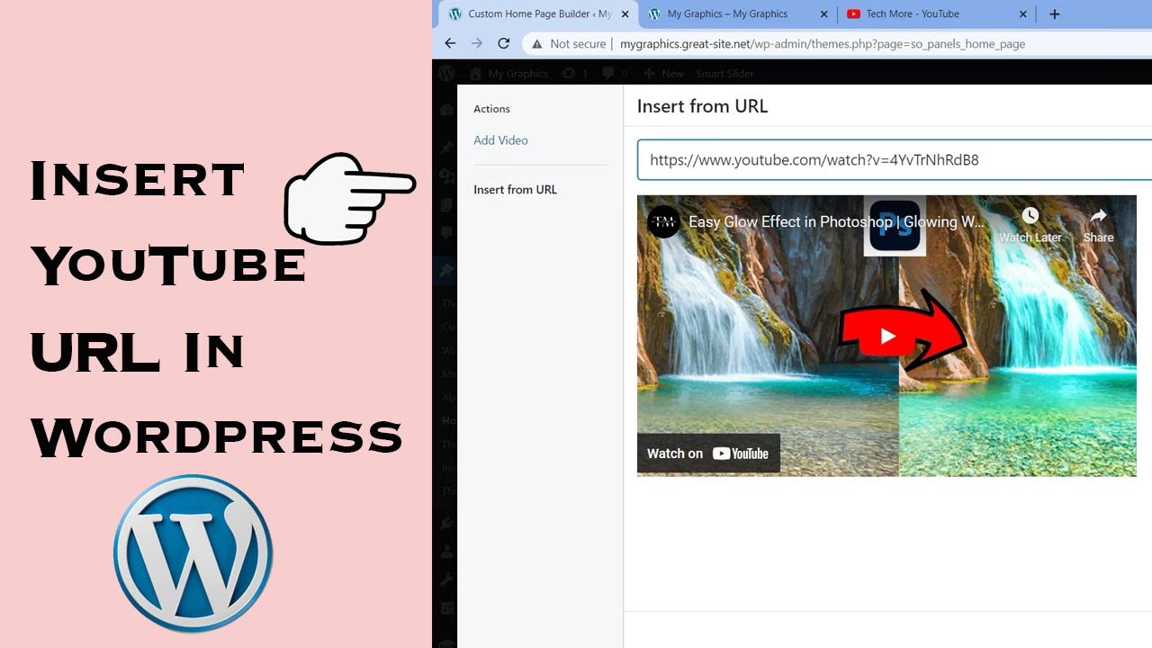Click the channel avatar on video preview
The height and width of the screenshot is (648, 1152).
tap(664, 221)
